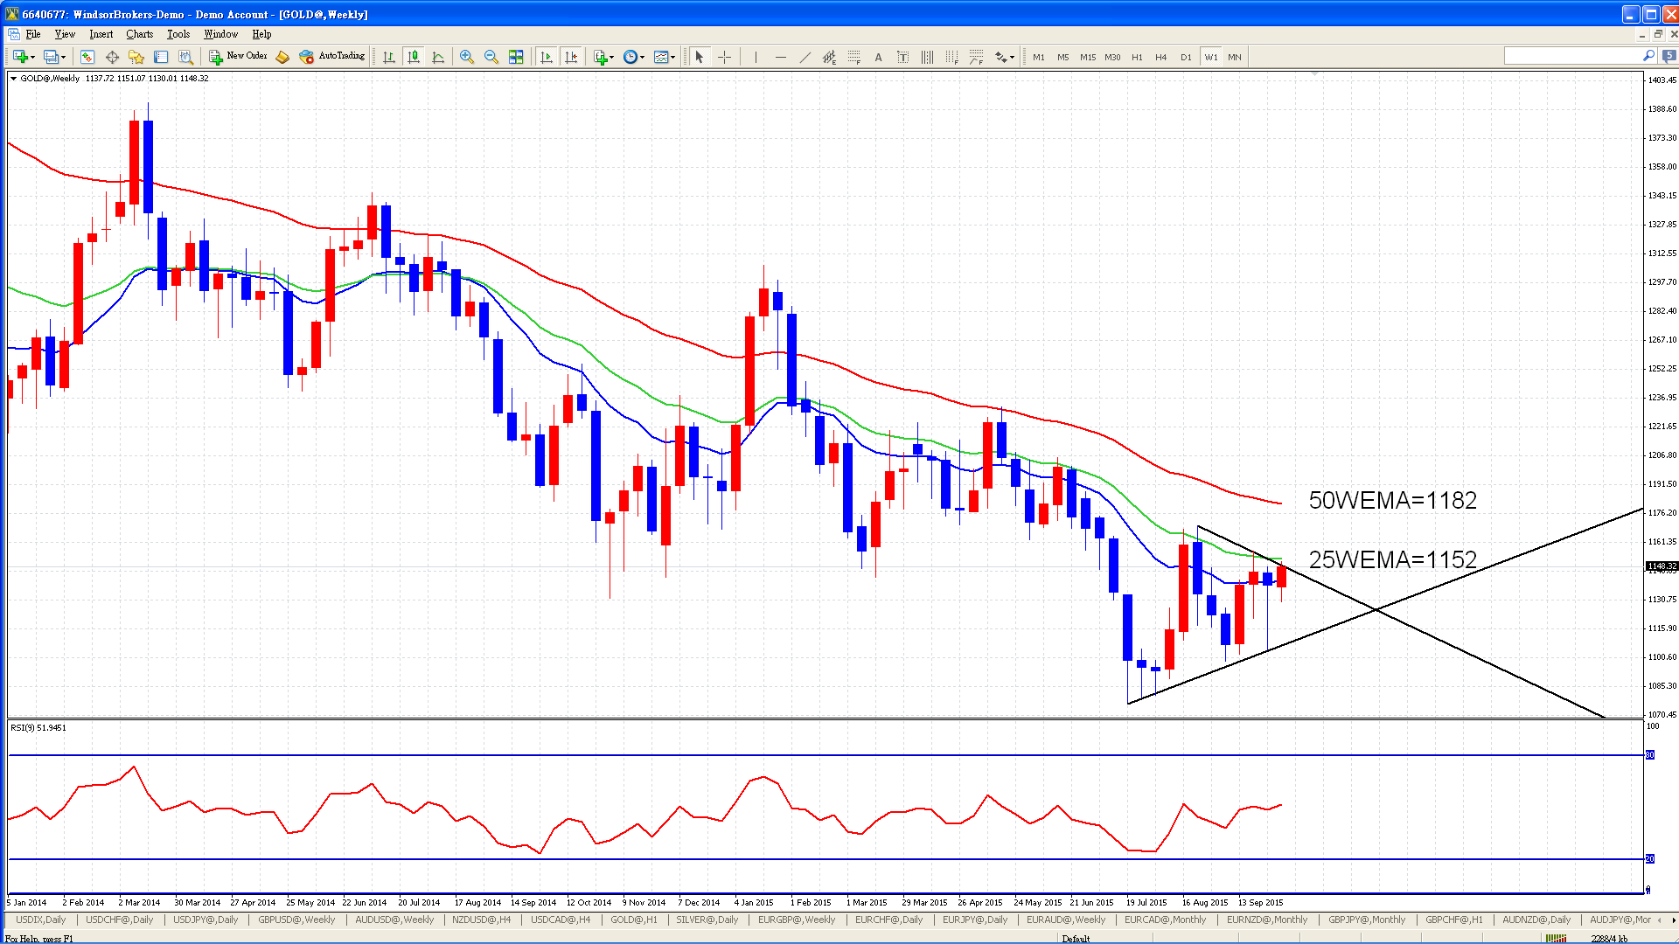Viewport: 1679px width, 944px height.
Task: Open the Charts menu
Action: click(139, 34)
